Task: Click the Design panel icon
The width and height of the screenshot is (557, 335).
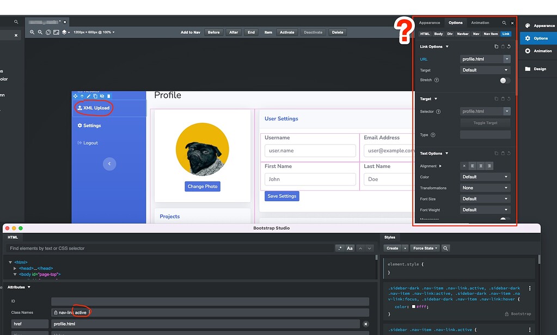Action: coord(540,69)
